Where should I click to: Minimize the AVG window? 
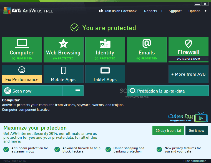(198, 4)
